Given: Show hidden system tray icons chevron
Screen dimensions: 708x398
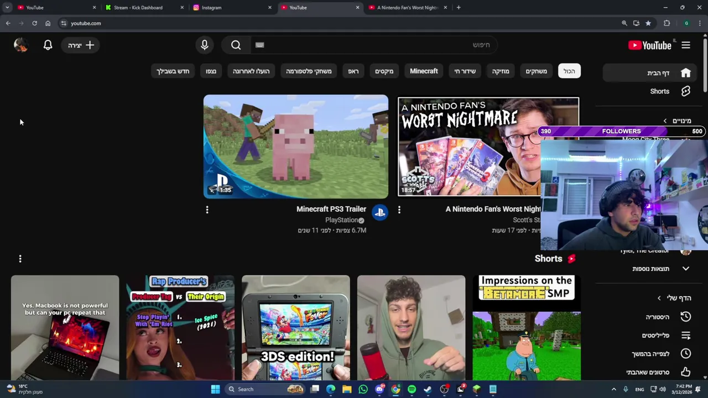Looking at the screenshot, I should coord(613,389).
